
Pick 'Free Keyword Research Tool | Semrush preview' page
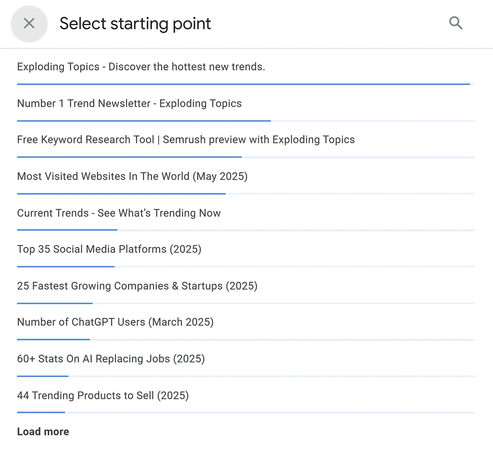tap(186, 140)
